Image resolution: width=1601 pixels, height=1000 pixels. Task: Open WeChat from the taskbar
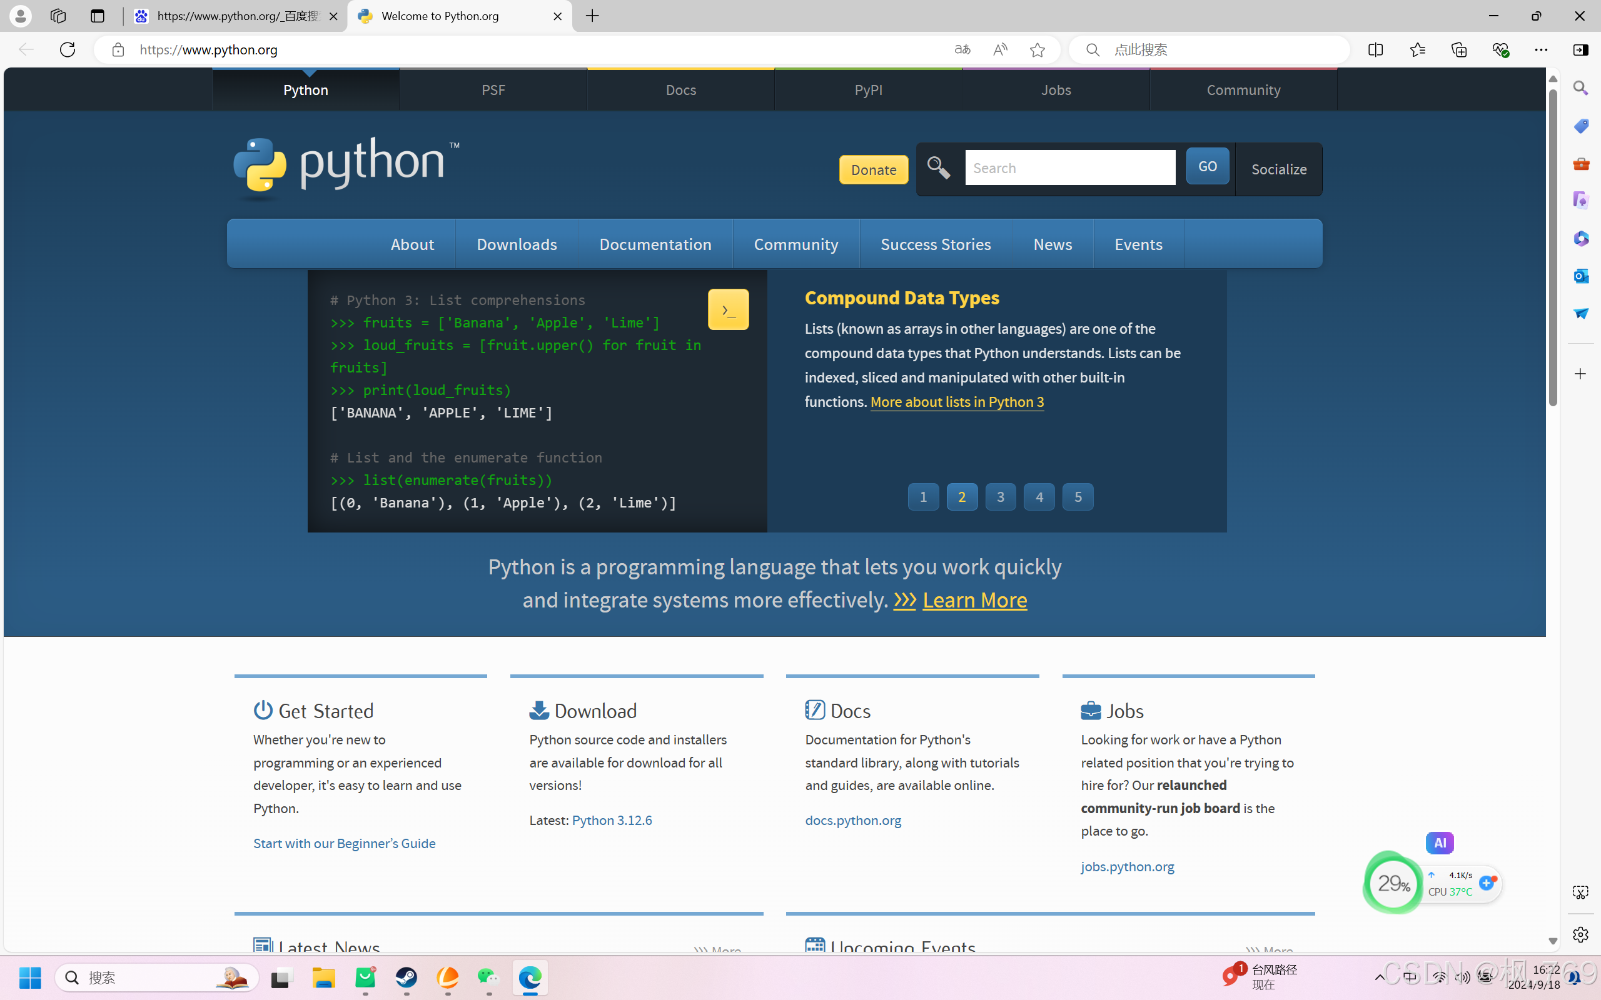(488, 977)
